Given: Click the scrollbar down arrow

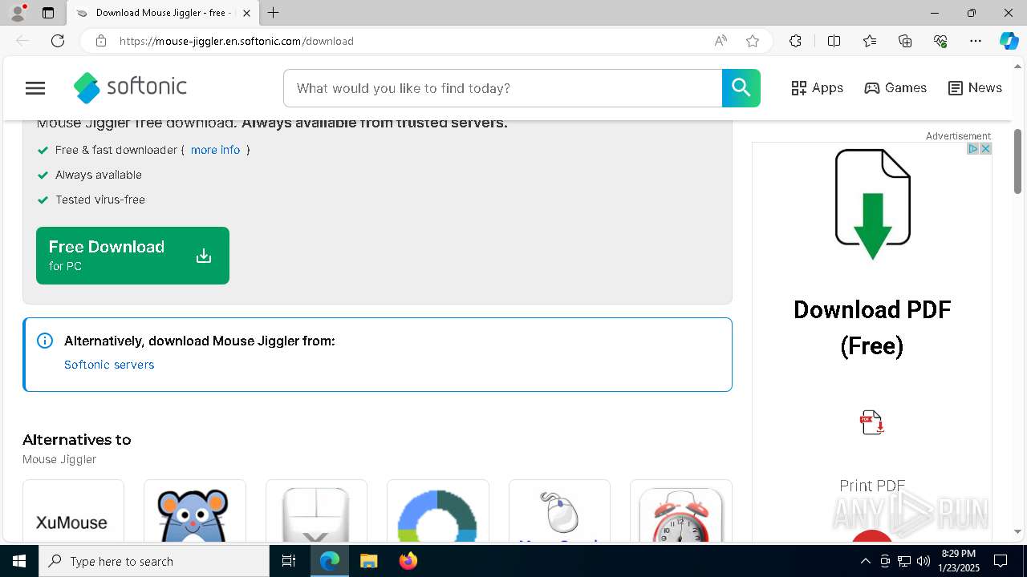Looking at the screenshot, I should (1018, 531).
